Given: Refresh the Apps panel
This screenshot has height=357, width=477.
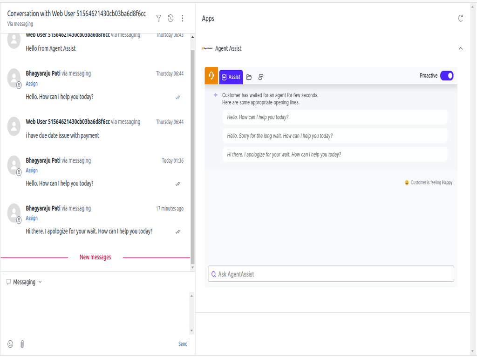Looking at the screenshot, I should click(x=461, y=18).
